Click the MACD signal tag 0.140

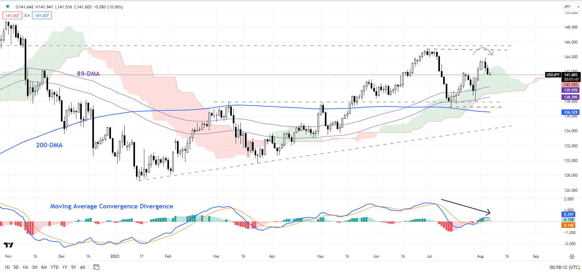click(569, 225)
